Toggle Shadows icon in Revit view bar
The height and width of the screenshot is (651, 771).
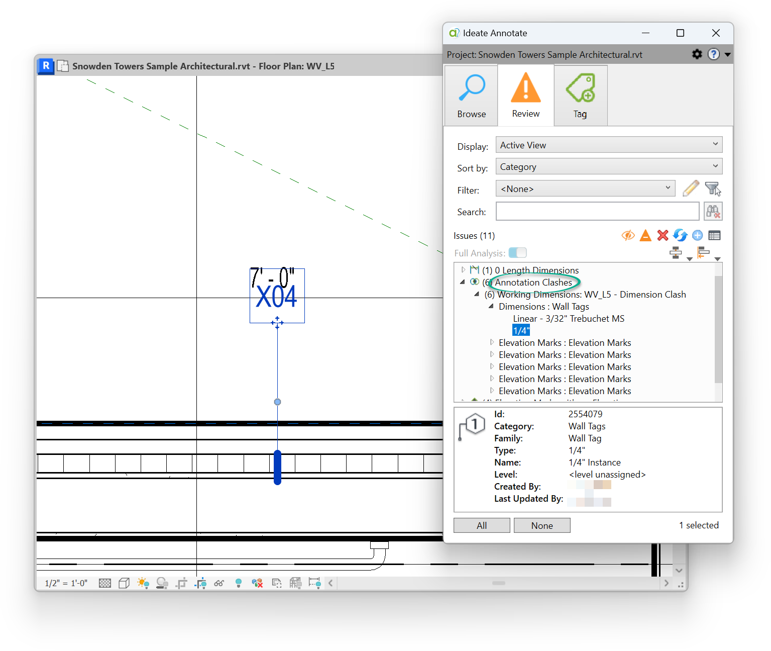click(162, 583)
